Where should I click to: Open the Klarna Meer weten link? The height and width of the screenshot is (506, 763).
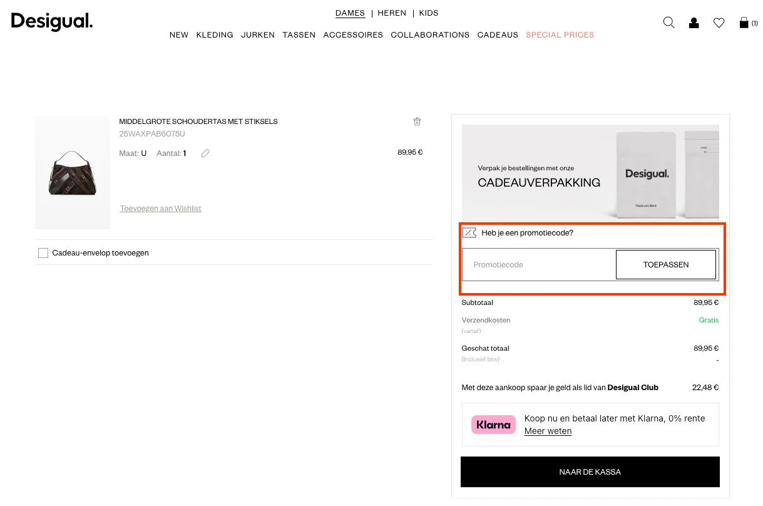548,431
